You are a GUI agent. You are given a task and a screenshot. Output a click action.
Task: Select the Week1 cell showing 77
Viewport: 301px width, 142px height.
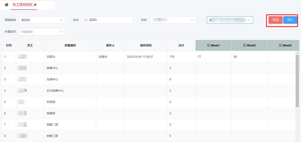(x=213, y=57)
